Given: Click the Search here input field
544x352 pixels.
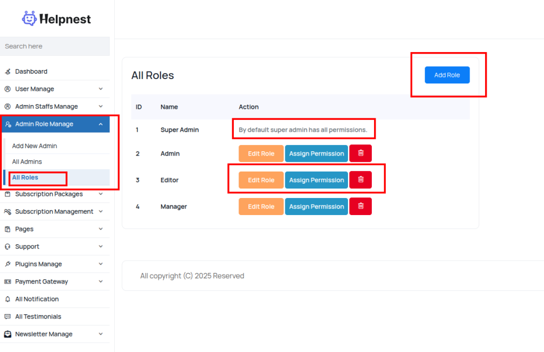Looking at the screenshot, I should [x=55, y=46].
